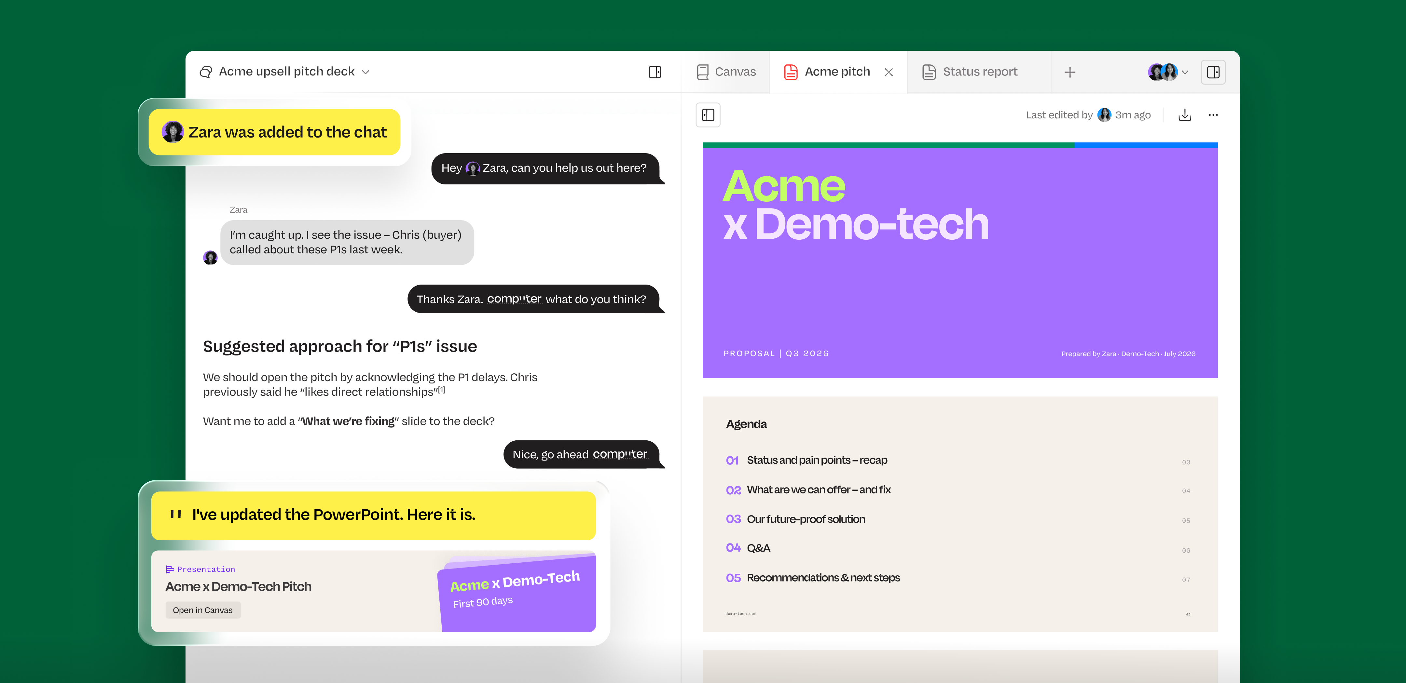Click the computer mention in Nice, go ahead message
1406x683 pixels.
coord(620,454)
